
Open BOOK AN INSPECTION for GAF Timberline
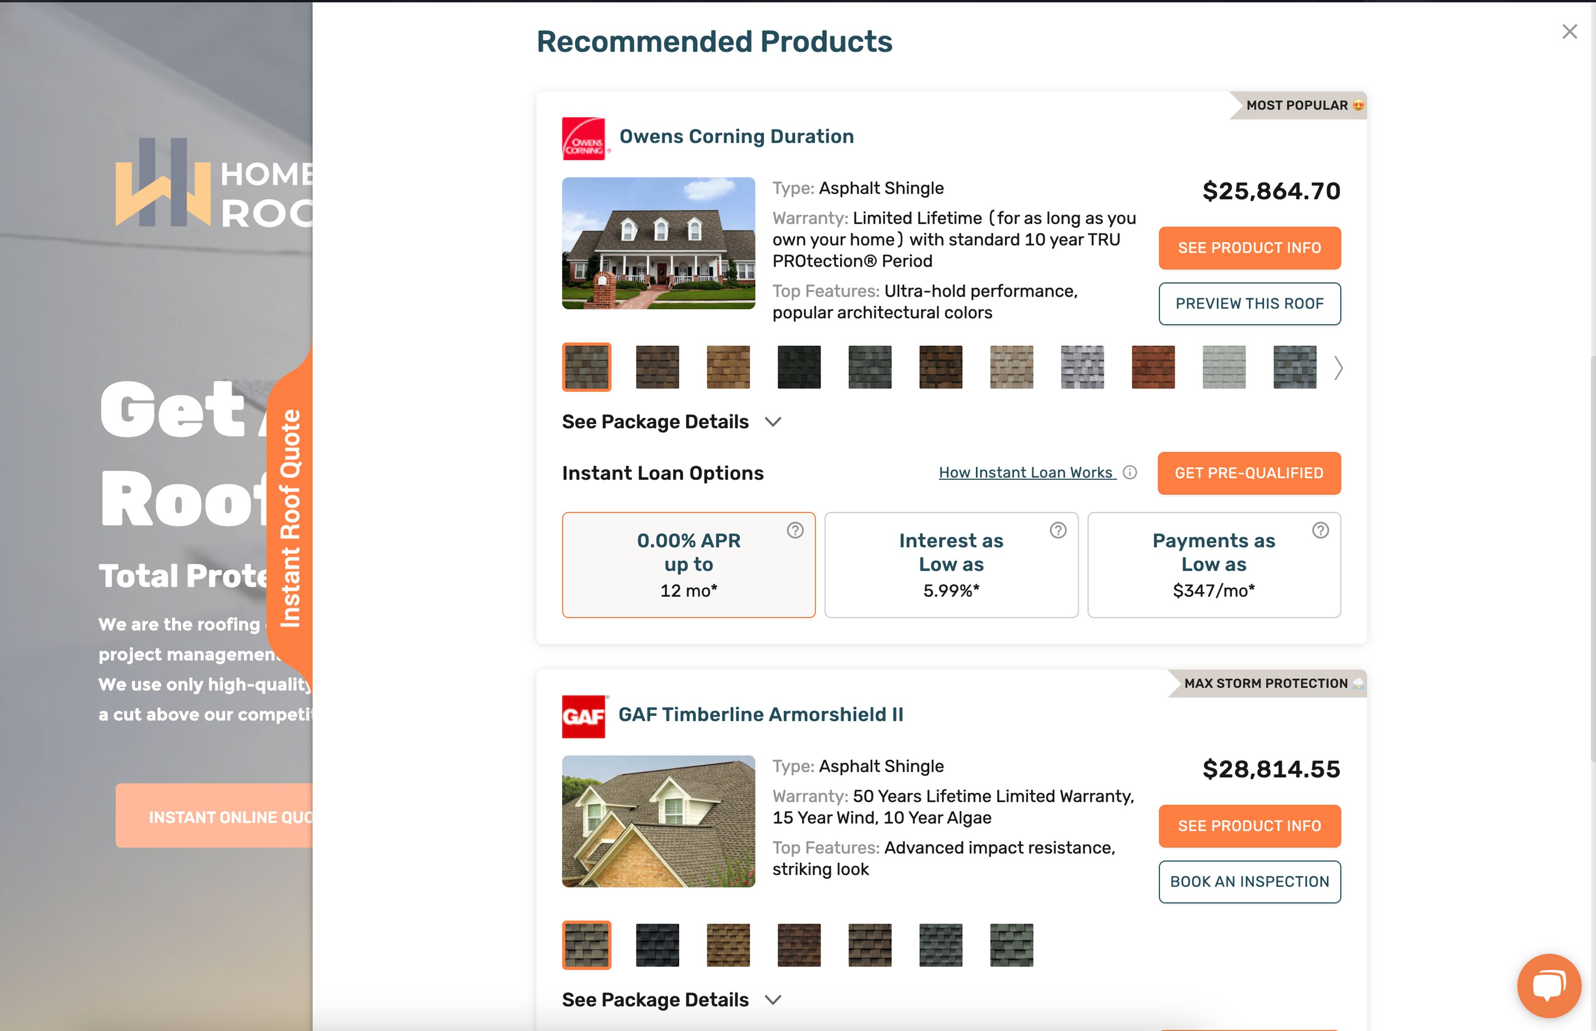coord(1248,882)
